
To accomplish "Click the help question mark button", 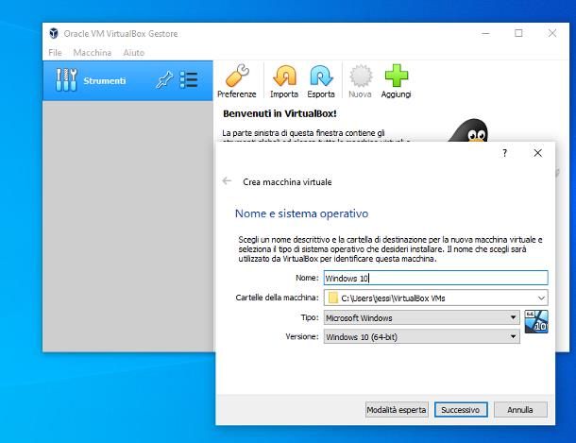I will (x=505, y=153).
